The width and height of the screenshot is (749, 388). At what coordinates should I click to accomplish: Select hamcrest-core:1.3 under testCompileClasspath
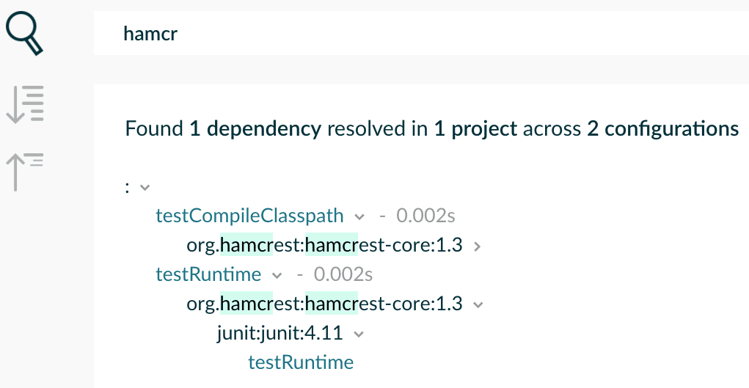(324, 245)
